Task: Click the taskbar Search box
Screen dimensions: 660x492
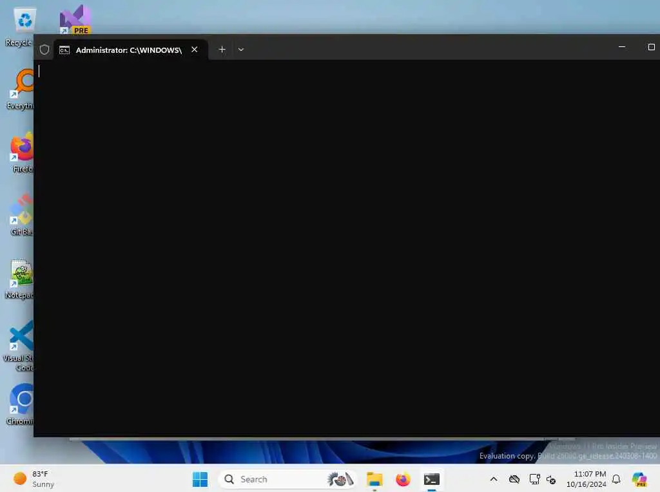Action: 287,479
